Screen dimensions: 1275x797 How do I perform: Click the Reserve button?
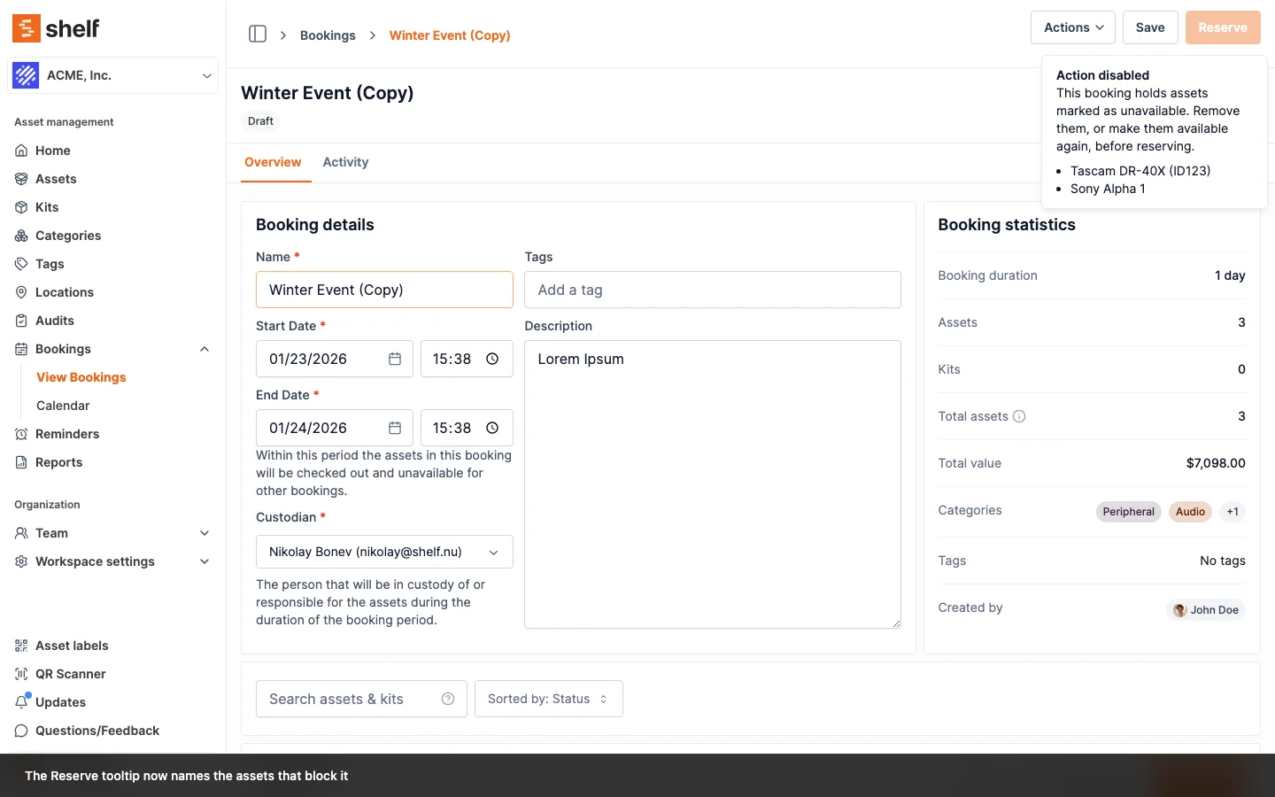pyautogui.click(x=1223, y=27)
